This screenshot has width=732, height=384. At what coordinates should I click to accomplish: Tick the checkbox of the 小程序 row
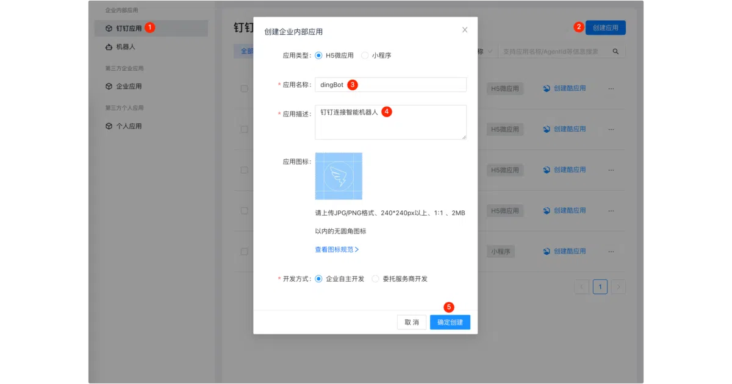[244, 251]
